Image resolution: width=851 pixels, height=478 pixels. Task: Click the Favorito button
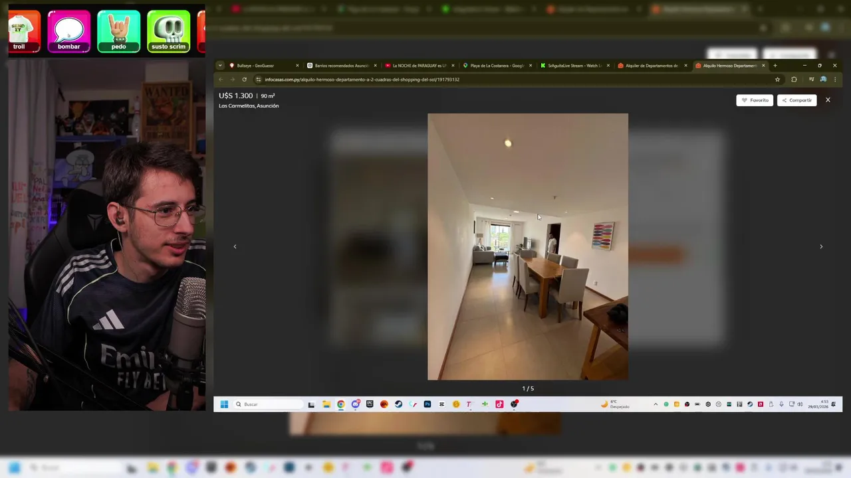click(755, 100)
